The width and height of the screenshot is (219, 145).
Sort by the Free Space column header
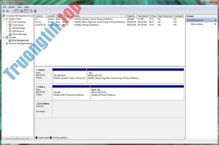pos(142,16)
